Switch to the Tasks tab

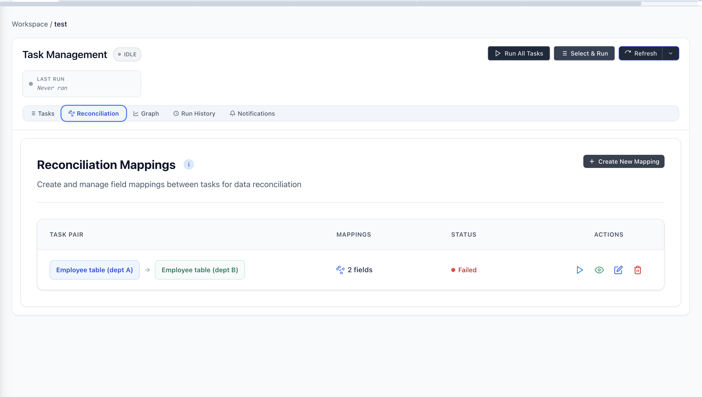coord(43,113)
